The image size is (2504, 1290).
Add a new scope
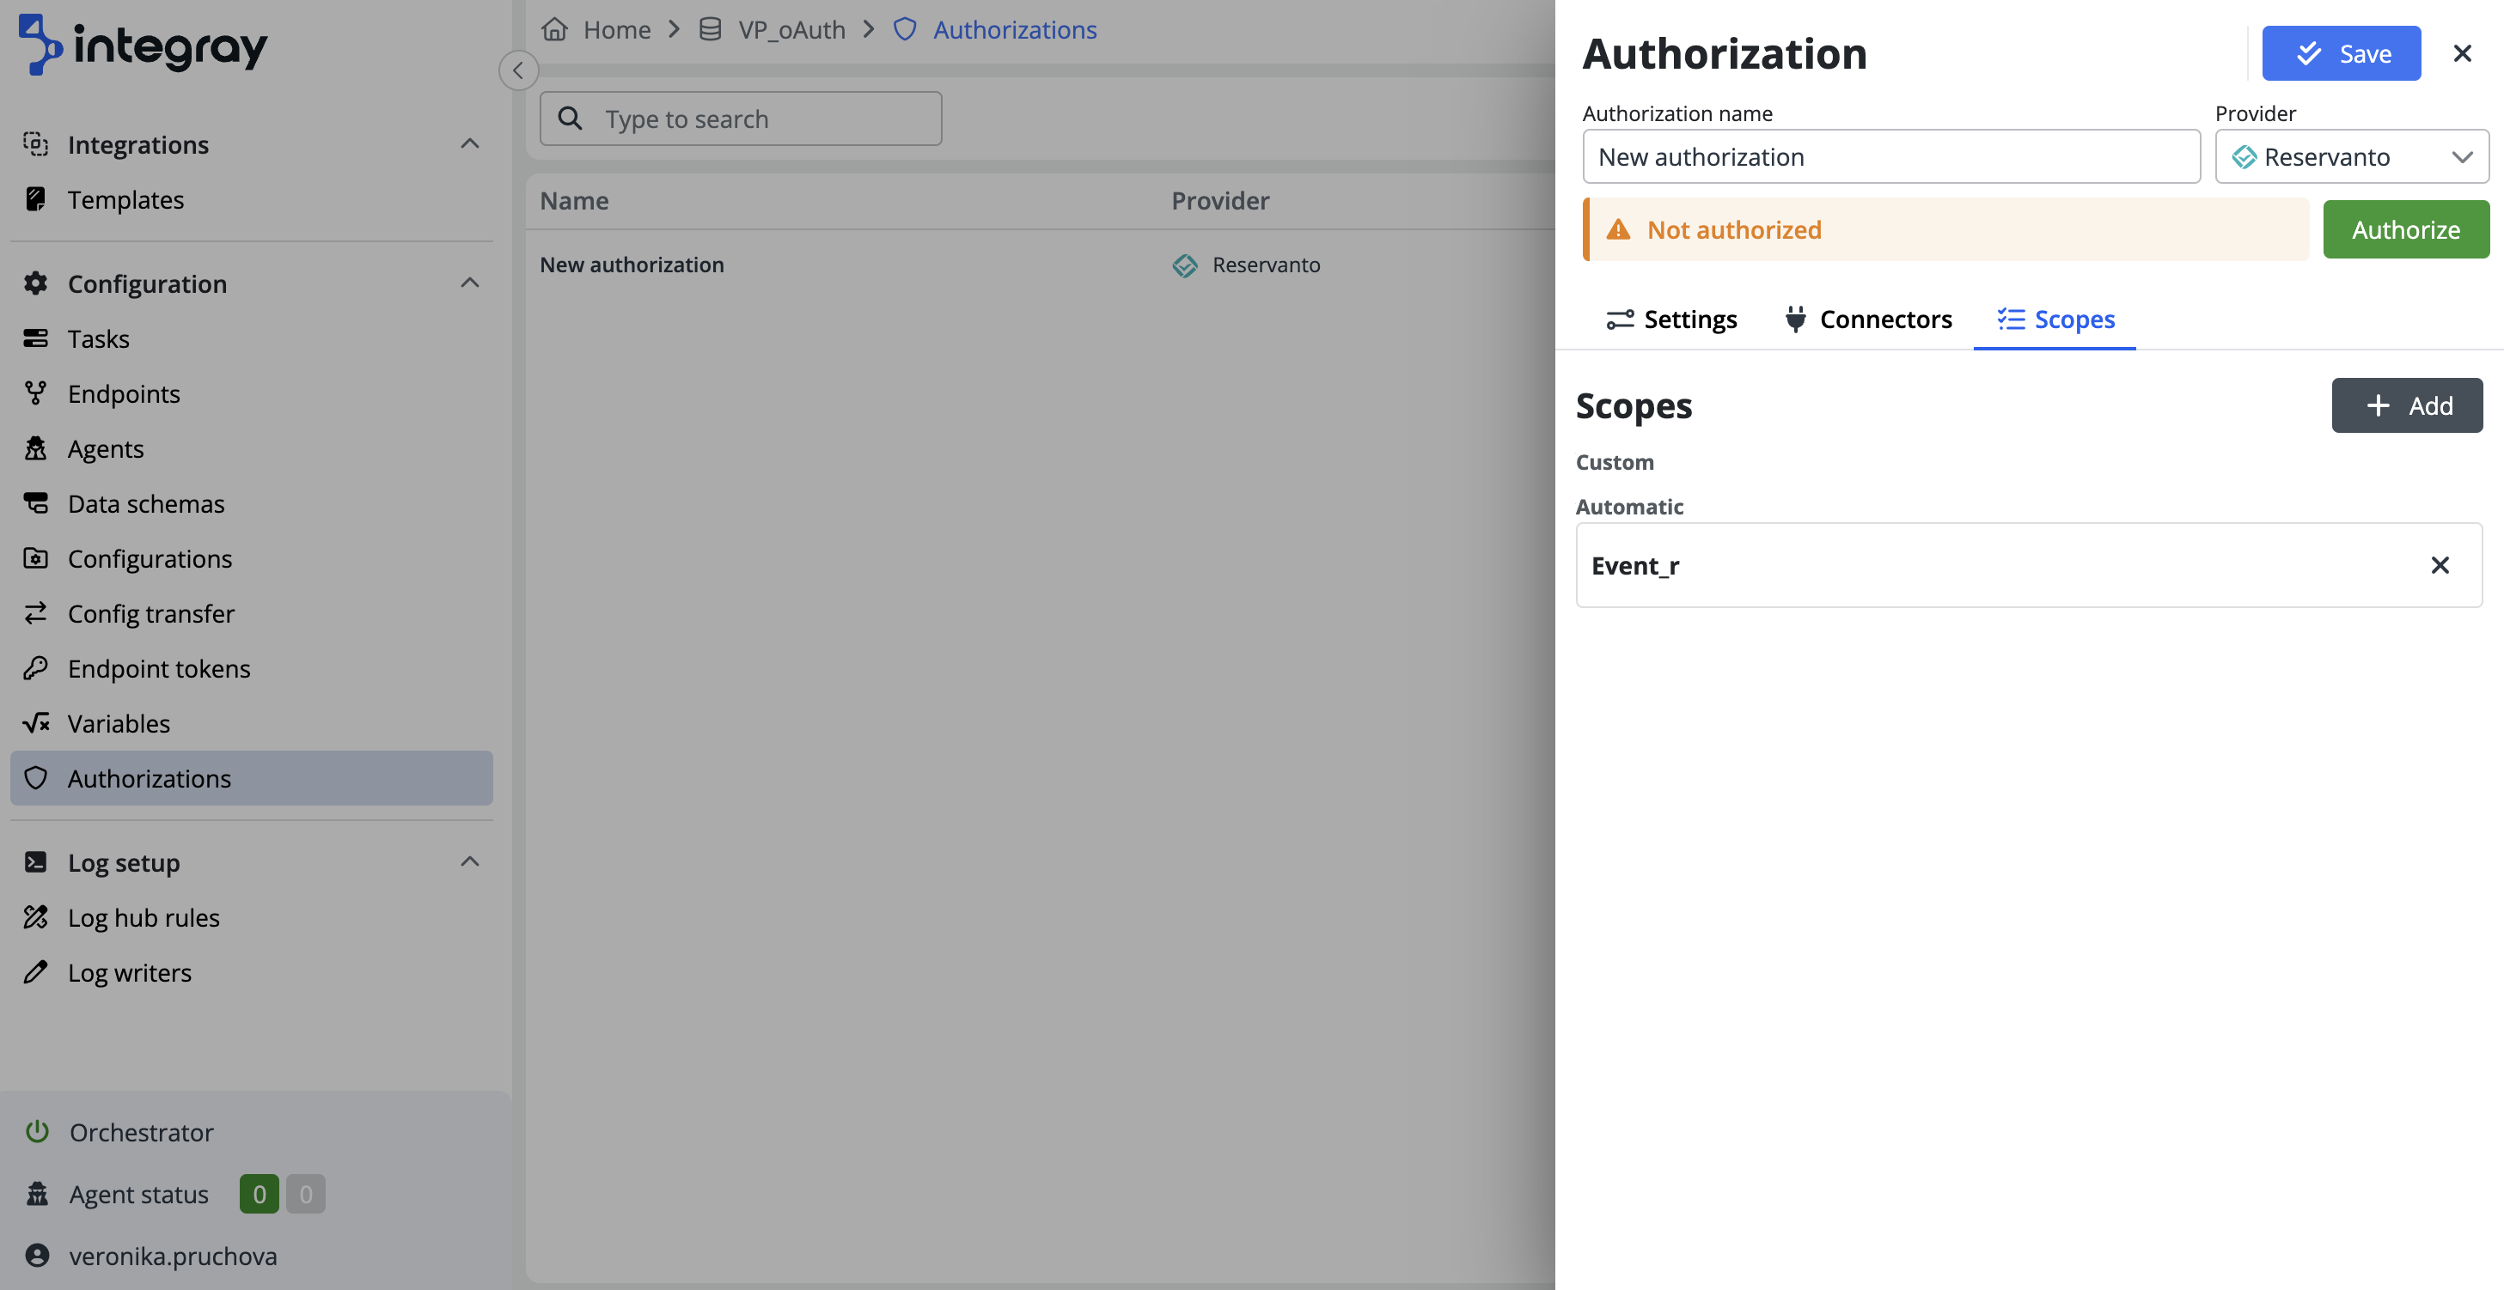[x=2406, y=406]
